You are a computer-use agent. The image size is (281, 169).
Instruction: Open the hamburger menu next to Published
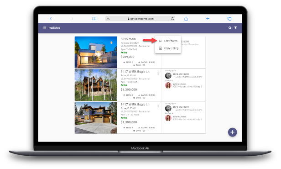click(45, 28)
